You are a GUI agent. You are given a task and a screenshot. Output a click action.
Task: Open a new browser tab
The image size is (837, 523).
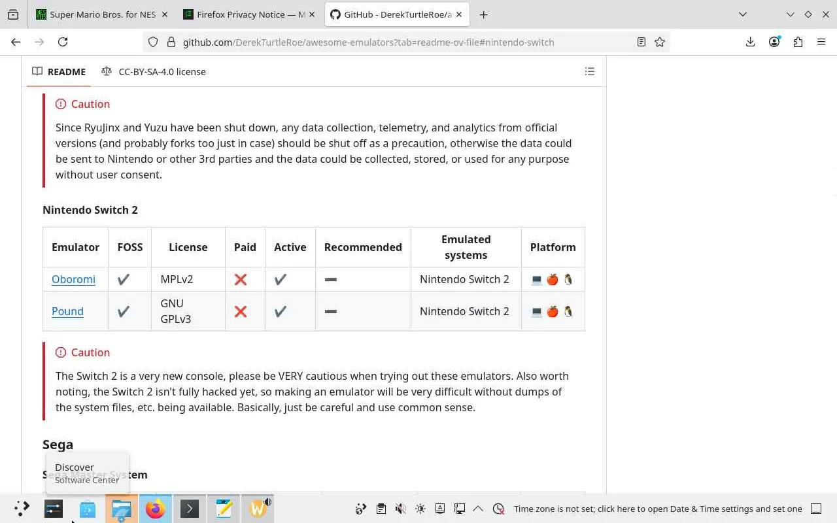pos(484,14)
